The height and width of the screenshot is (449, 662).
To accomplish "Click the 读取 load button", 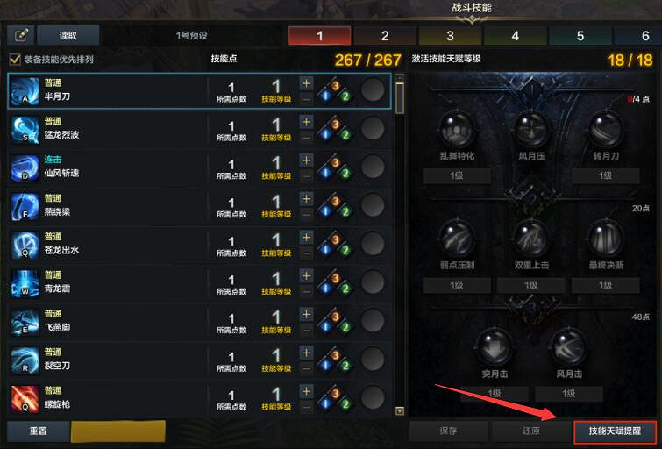I will click(x=68, y=35).
